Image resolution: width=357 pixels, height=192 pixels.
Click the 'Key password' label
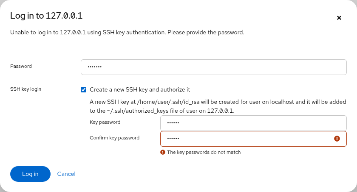tap(105, 122)
